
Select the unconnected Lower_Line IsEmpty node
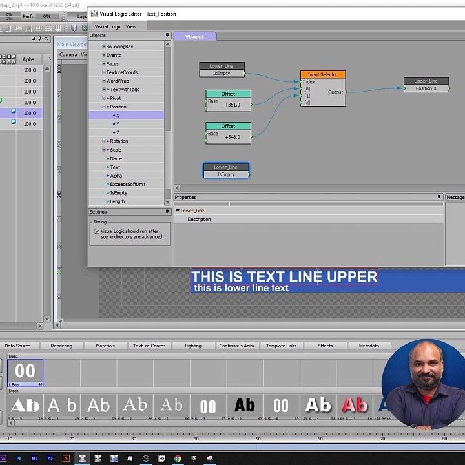[x=226, y=170]
